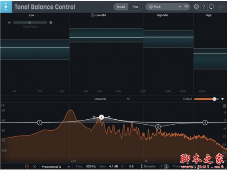Click the High-Mid band label

click(162, 15)
